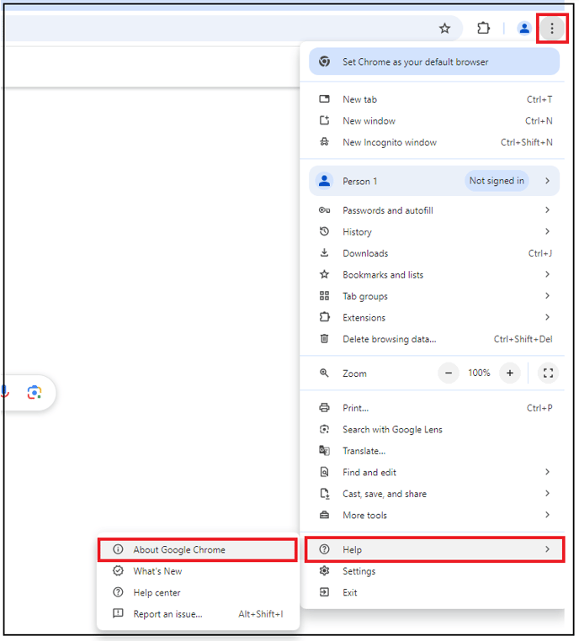The height and width of the screenshot is (641, 579).
Task: Click the Tab groups grid icon
Action: (x=324, y=295)
